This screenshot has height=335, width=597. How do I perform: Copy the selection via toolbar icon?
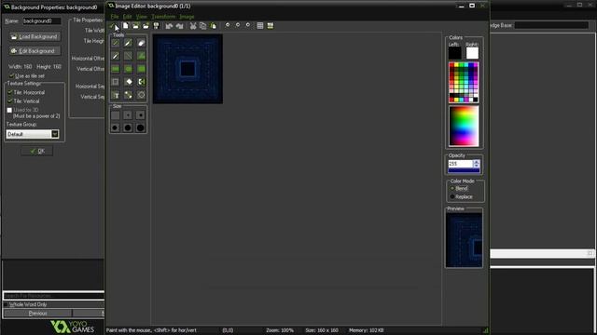(x=203, y=26)
